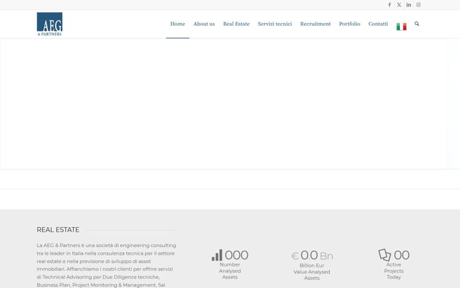
Task: Open the LinkedIn social icon
Action: point(409,4)
